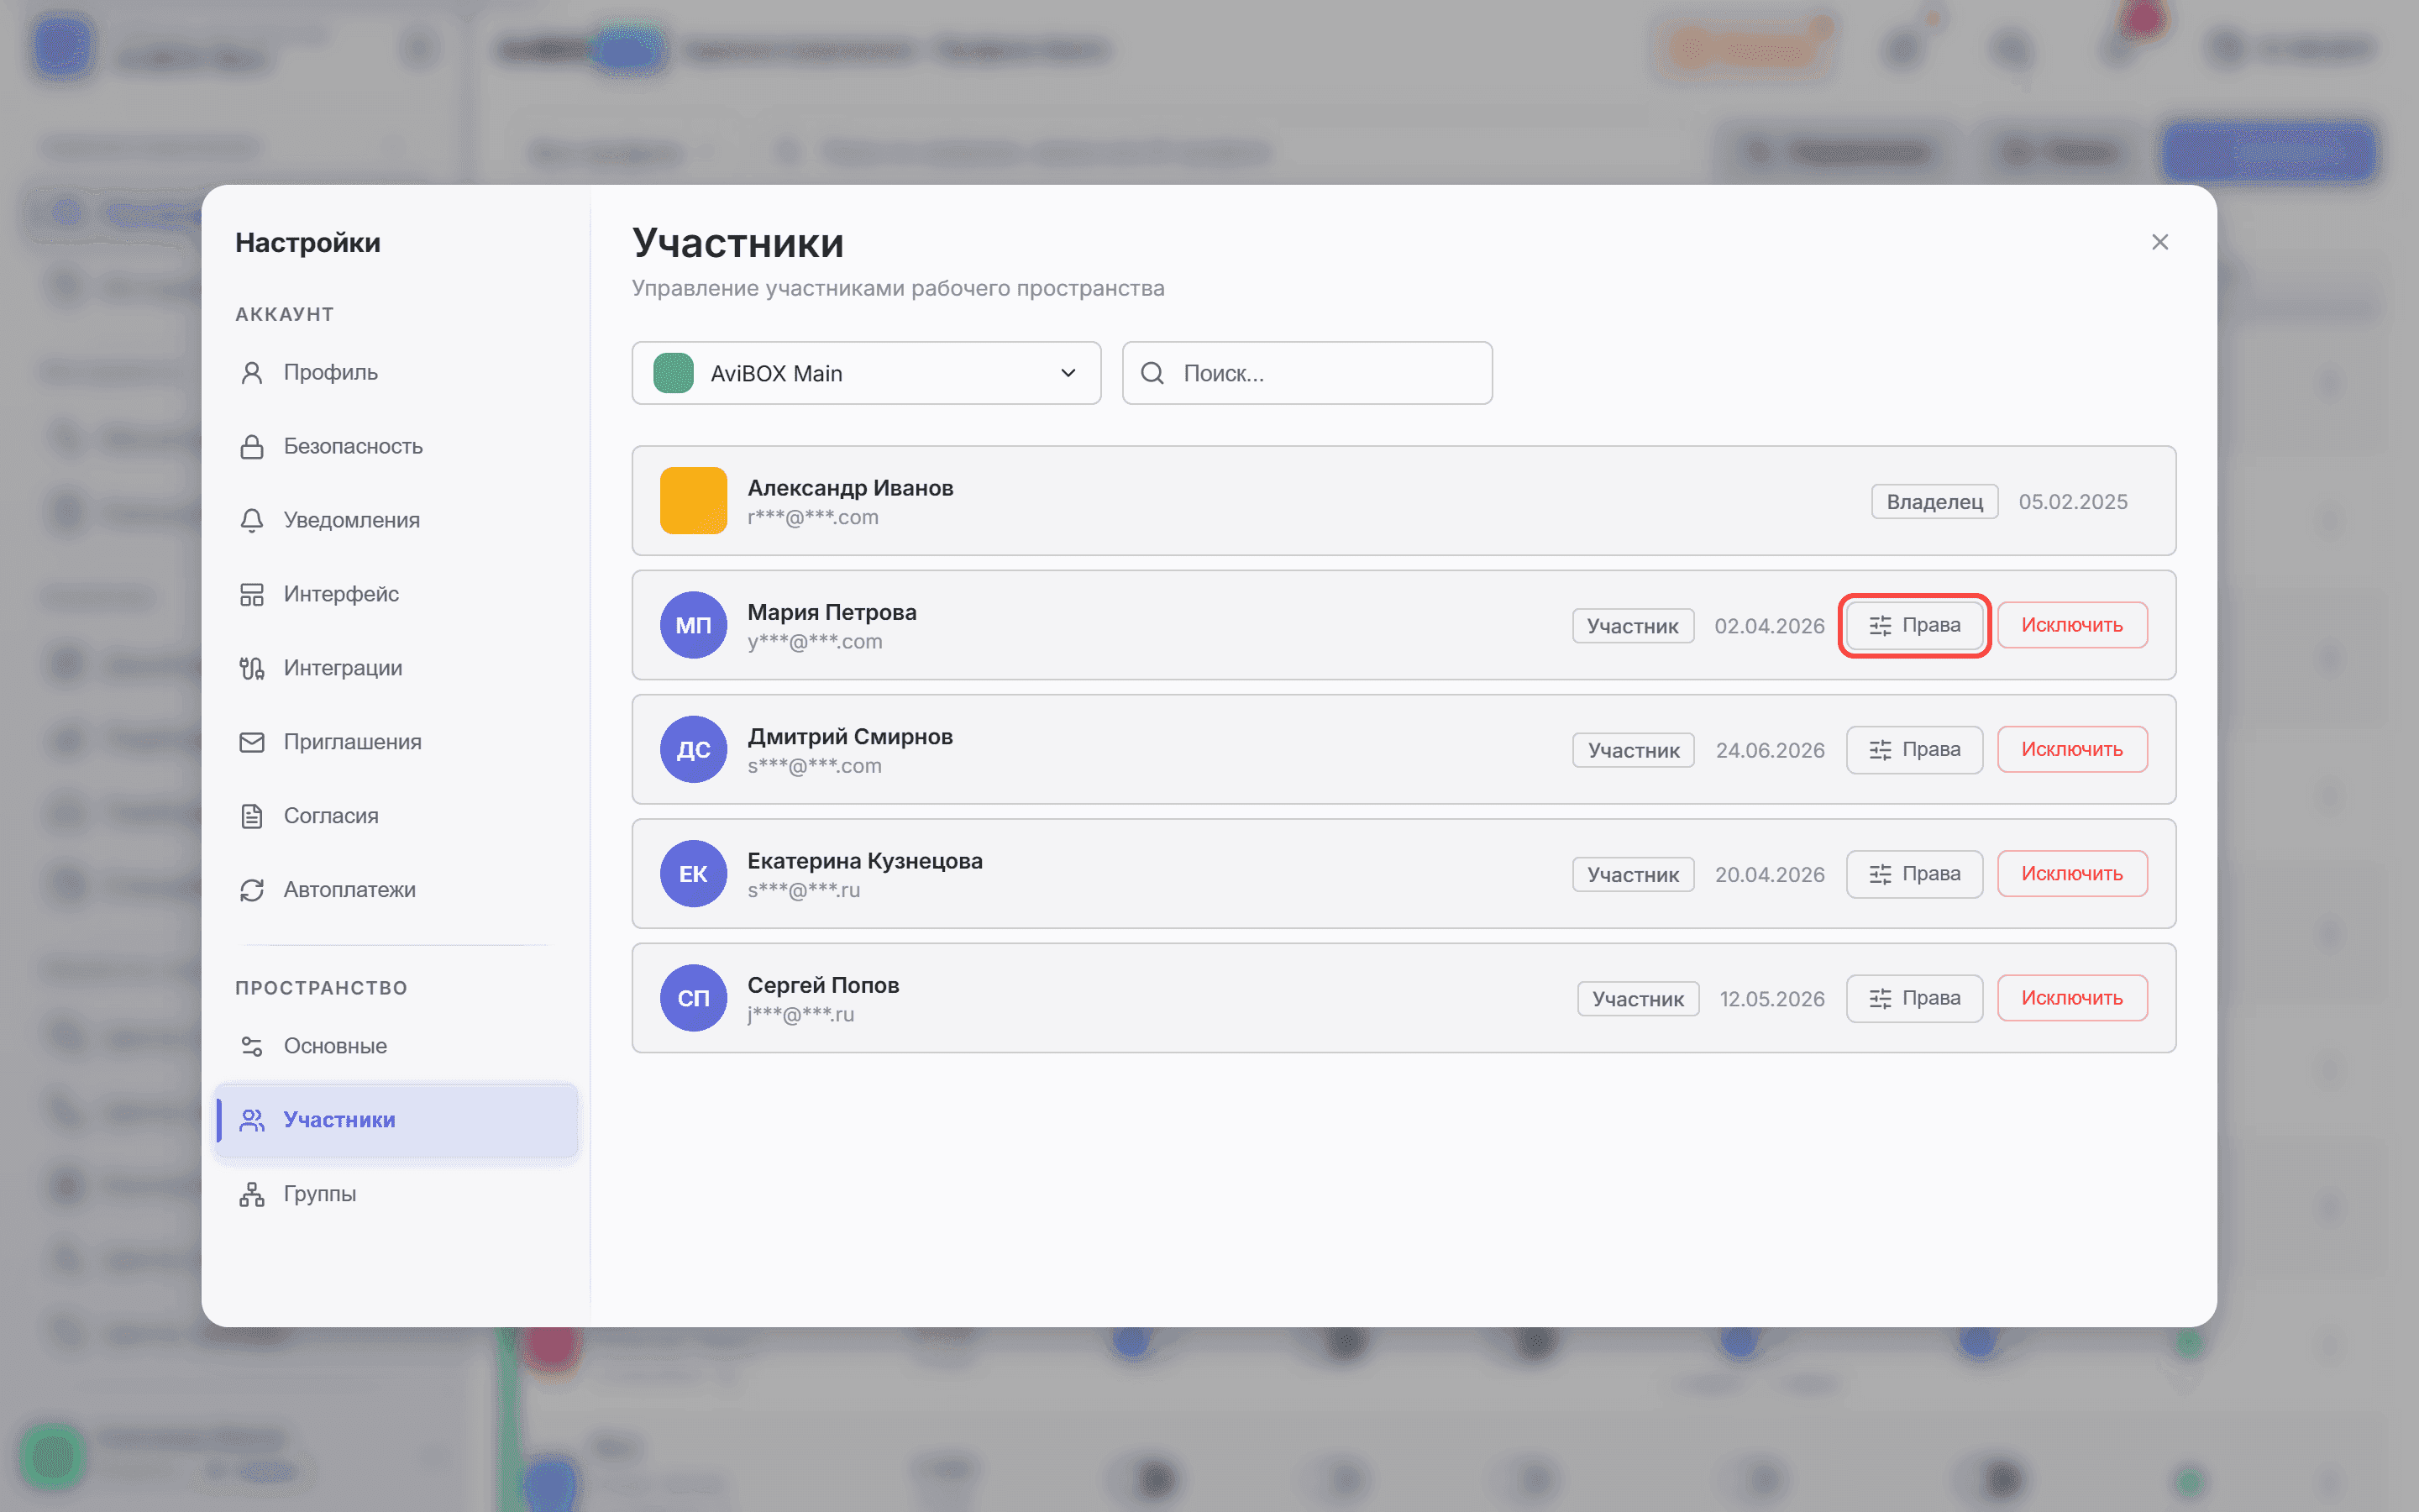Click the МП avatar of Мария Петрова
Screen dimensions: 2419x1512
(694, 625)
